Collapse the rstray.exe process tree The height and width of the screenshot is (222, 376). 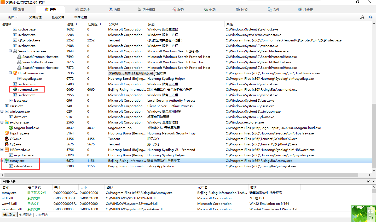pyautogui.click(x=2, y=161)
